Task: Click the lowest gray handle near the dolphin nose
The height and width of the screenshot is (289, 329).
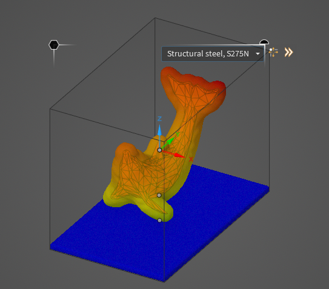Action: (x=159, y=221)
